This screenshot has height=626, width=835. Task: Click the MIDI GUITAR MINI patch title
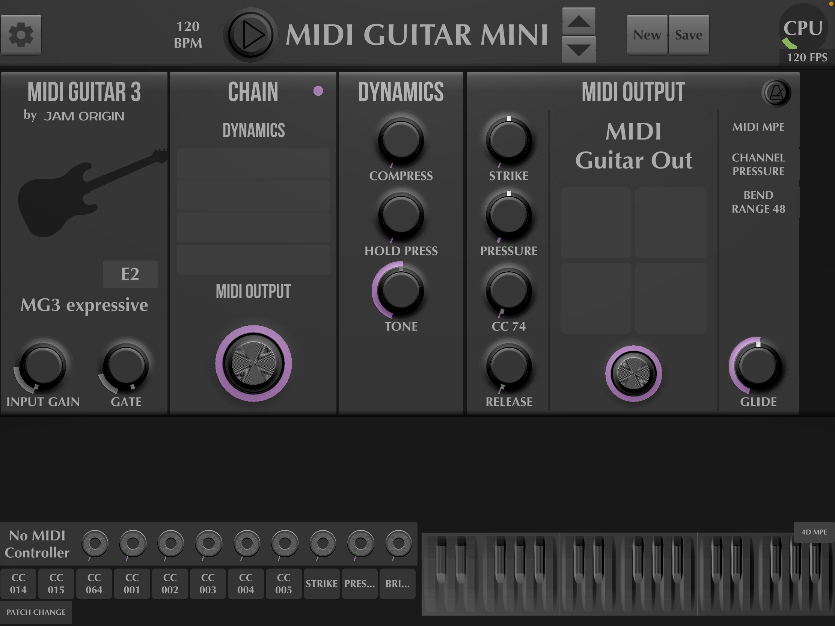pos(417,35)
